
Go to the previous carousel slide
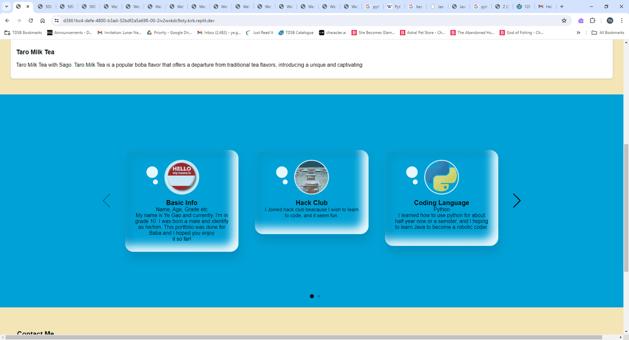tap(106, 201)
